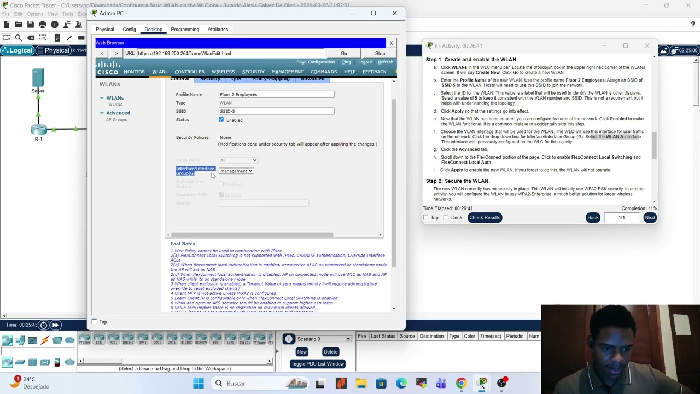Save the project using the floppy disk icon
700x394 pixels.
coord(31,25)
